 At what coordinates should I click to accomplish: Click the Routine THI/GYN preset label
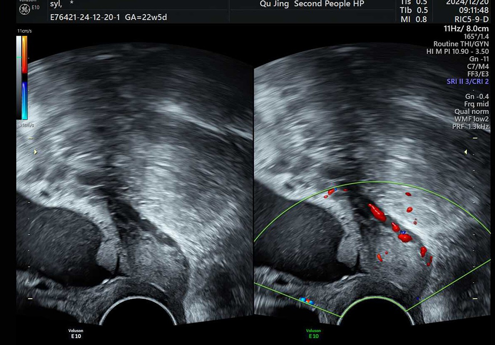461,44
